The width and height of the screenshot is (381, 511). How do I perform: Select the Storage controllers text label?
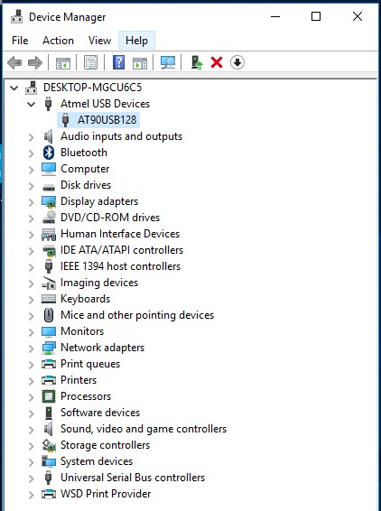pyautogui.click(x=105, y=445)
